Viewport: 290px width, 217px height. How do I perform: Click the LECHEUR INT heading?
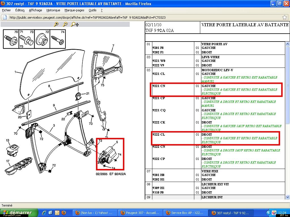pos(212,197)
